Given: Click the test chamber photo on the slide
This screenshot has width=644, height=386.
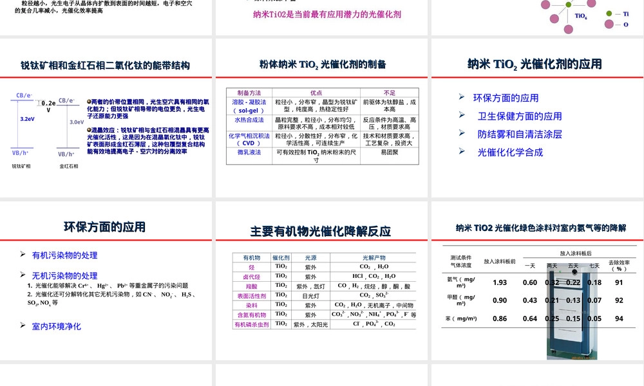Looking at the screenshot, I should (571, 311).
